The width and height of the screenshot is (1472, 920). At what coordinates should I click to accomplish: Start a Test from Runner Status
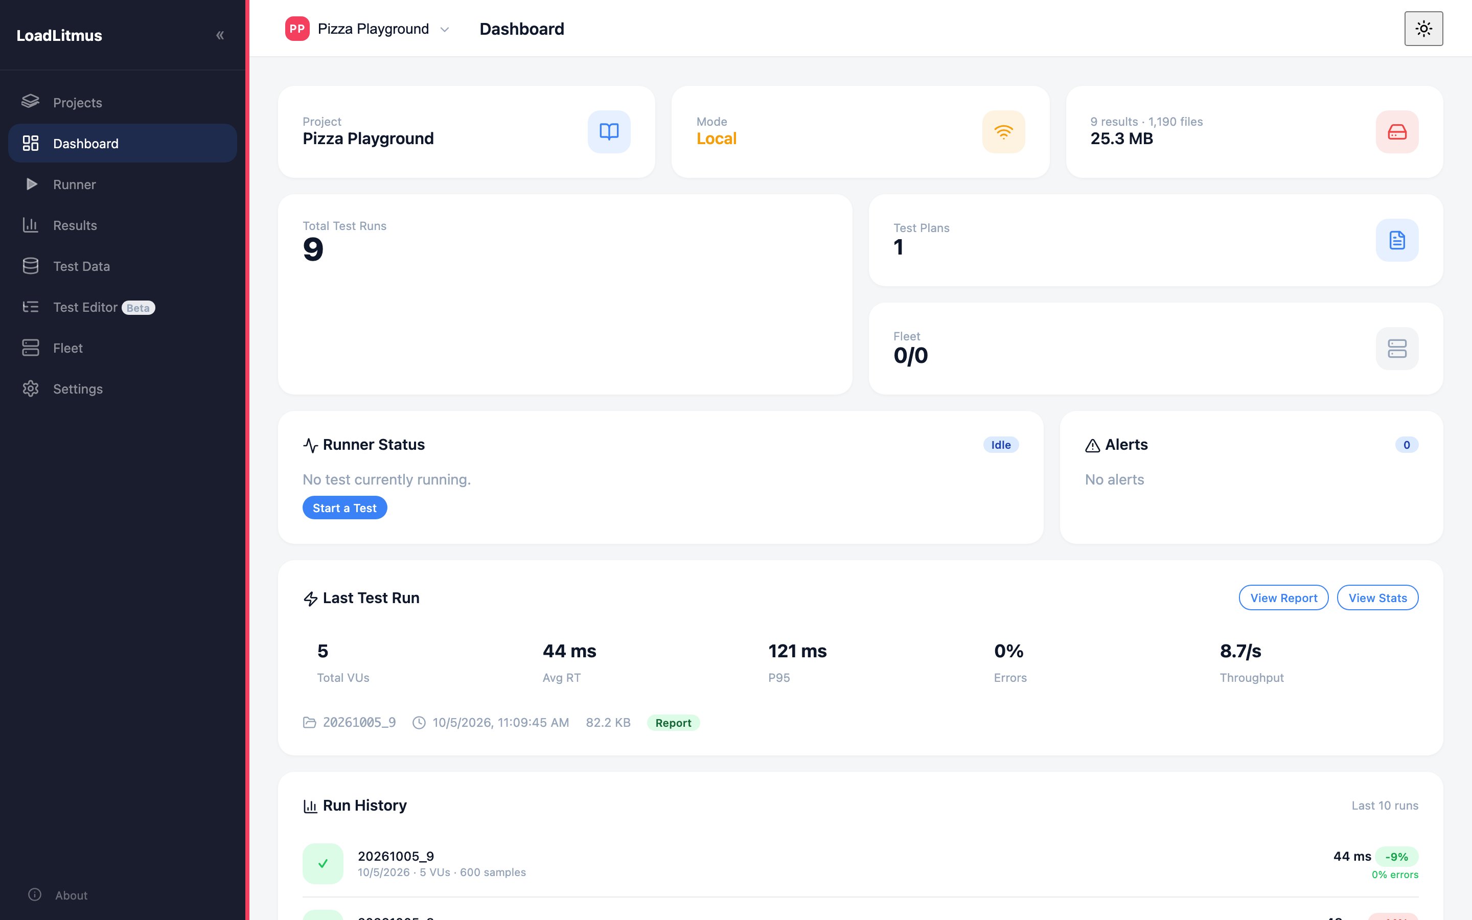pyautogui.click(x=345, y=508)
